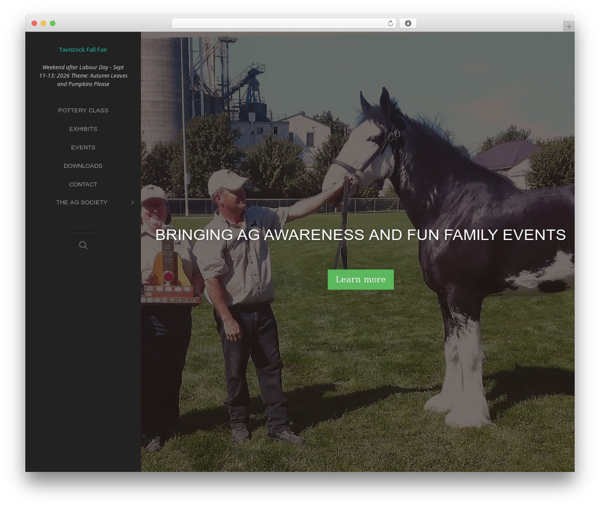Screen dimensions: 600x508
Task: Open the browser downloads icon
Action: click(408, 23)
